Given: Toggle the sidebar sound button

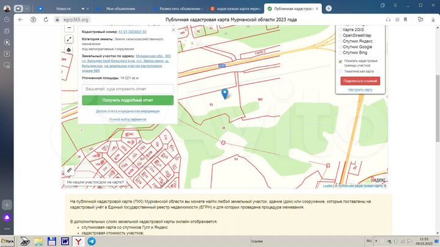Looking at the screenshot, I should pos(18,9).
